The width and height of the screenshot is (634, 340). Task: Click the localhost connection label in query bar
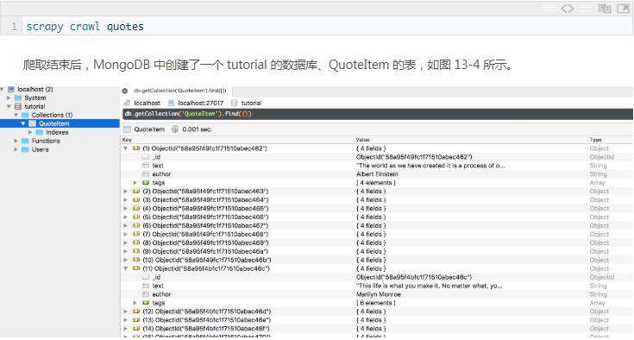pos(147,103)
